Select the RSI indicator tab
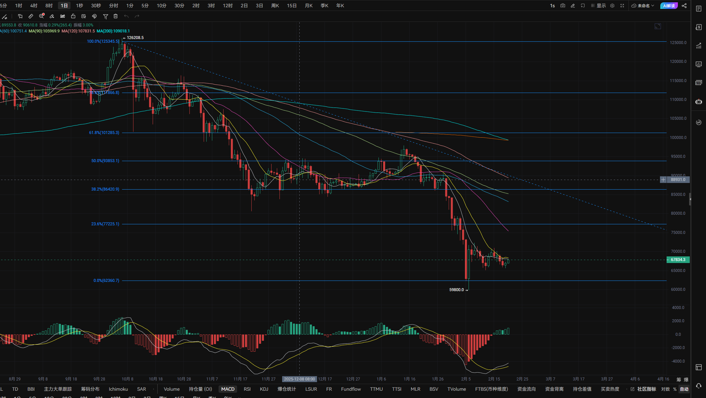Image resolution: width=706 pixels, height=398 pixels. (x=247, y=389)
